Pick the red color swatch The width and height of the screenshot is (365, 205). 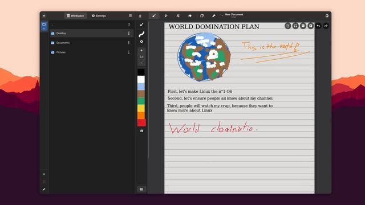click(x=141, y=122)
